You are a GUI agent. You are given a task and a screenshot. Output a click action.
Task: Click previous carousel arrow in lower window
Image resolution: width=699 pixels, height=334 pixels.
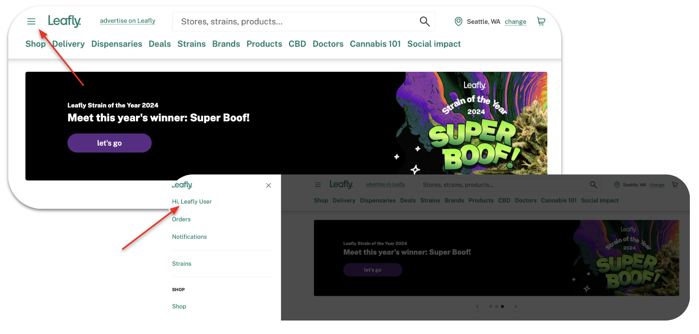coord(478,307)
